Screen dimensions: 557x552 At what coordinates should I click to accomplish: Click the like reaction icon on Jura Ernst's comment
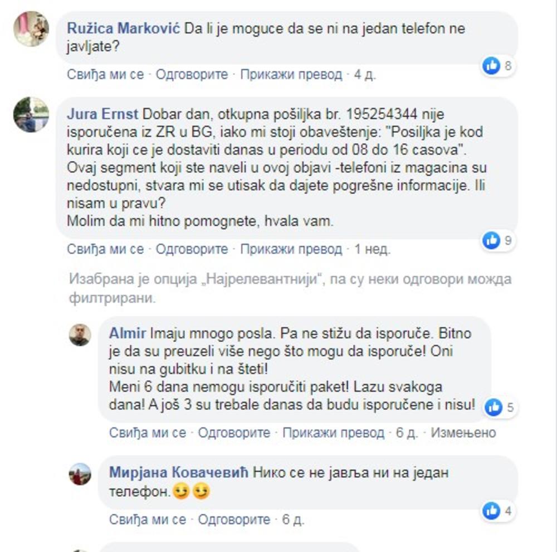(492, 240)
